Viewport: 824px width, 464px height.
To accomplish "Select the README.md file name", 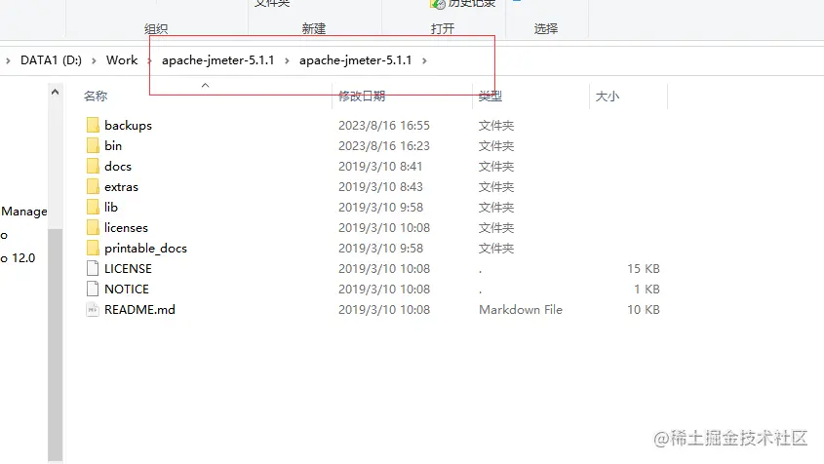I will (x=139, y=310).
